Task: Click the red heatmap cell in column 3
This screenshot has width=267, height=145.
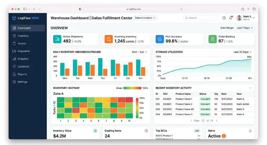Action: 76,110
